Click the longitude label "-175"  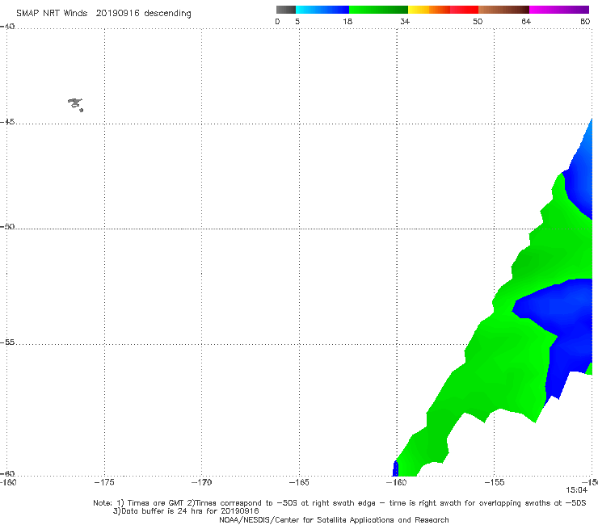coord(104,482)
